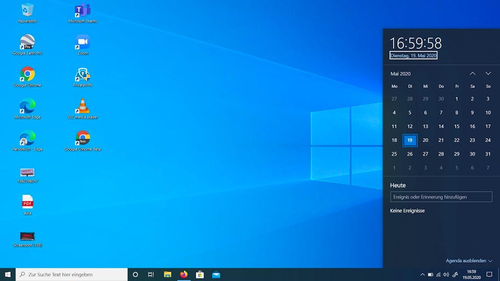Select highlighted day 19 in the calendar
The width and height of the screenshot is (500, 281).
pyautogui.click(x=410, y=140)
